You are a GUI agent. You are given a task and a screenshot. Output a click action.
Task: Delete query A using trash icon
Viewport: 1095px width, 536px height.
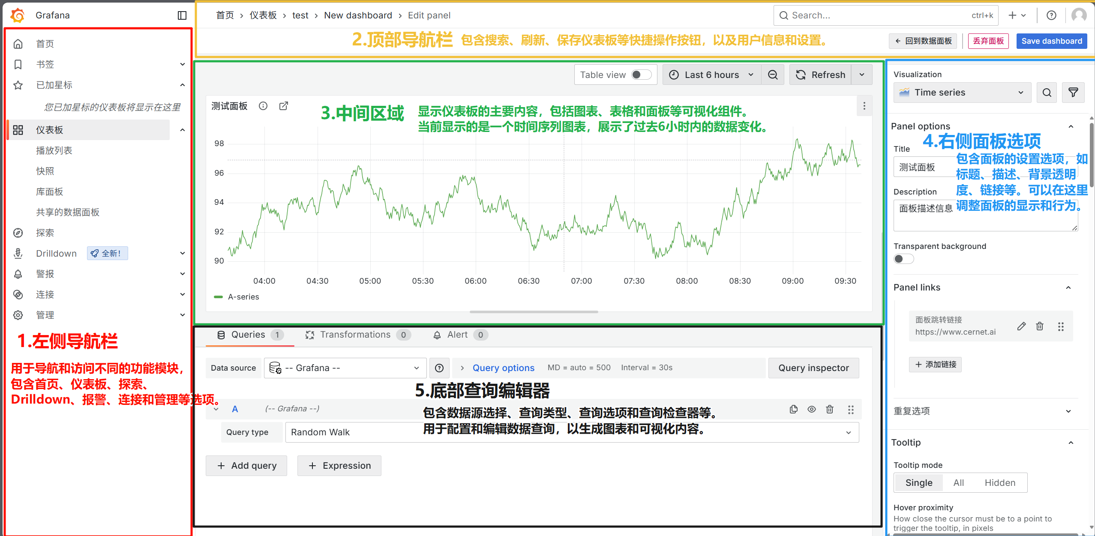[830, 409]
